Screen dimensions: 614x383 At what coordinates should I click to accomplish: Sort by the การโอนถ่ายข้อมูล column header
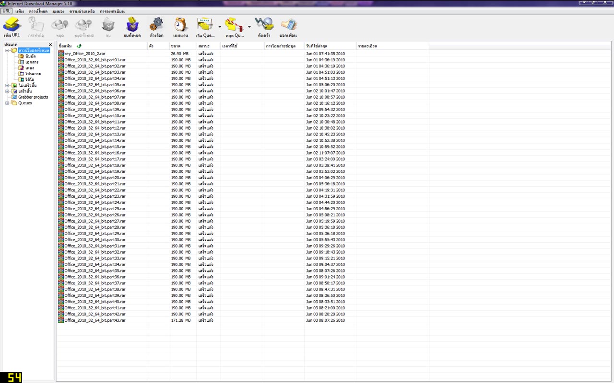pos(284,46)
